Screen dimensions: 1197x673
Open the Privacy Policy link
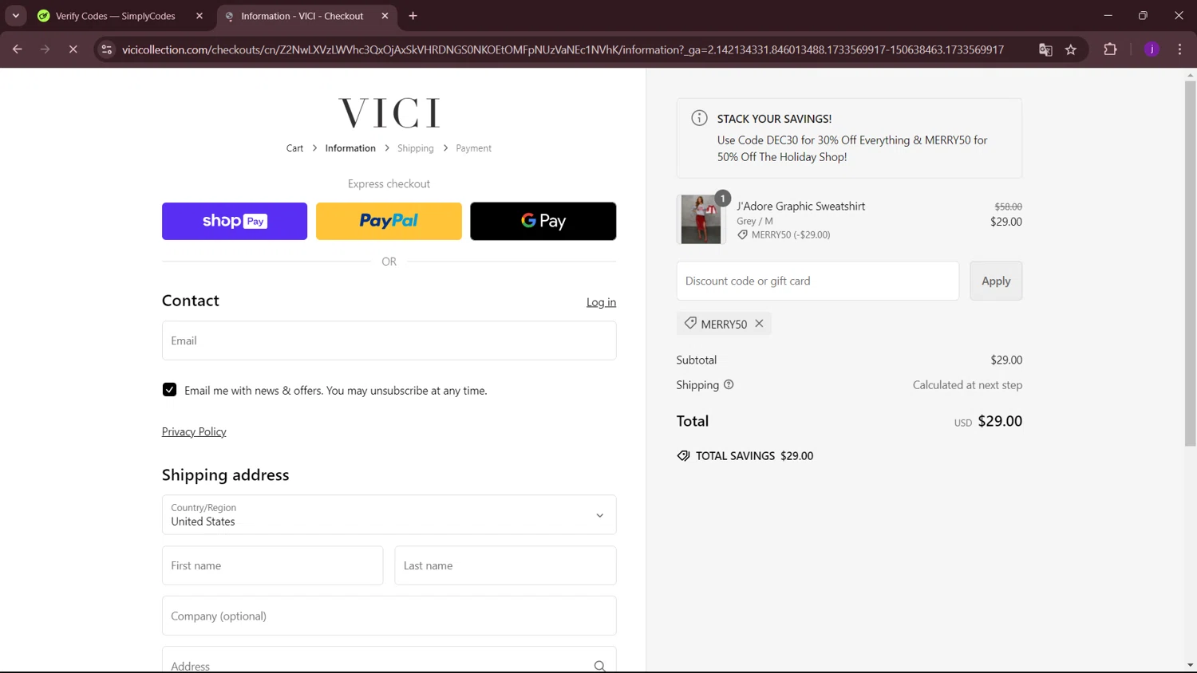(x=194, y=431)
